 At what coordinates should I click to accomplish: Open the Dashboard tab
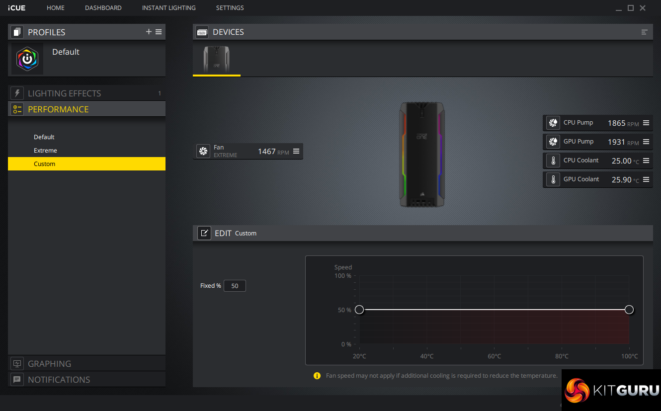103,8
